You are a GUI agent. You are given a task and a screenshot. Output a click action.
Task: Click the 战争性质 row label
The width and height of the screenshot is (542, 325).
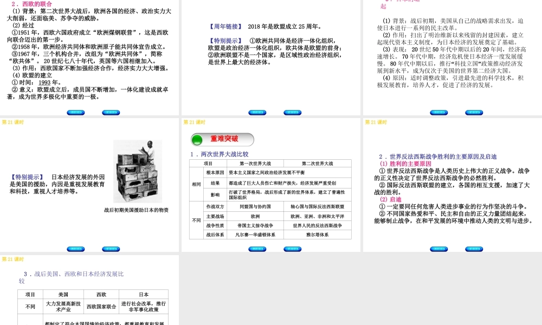tap(215, 225)
